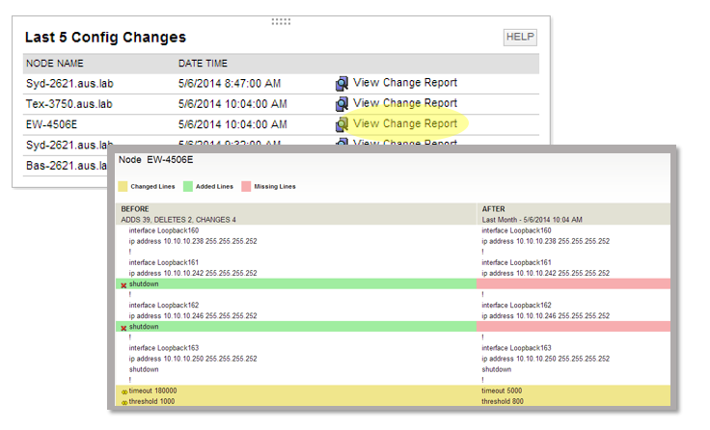The image size is (710, 430).
Task: View Change Report for Syd-2621.aus.lab 8:47:00 AM
Action: [405, 83]
